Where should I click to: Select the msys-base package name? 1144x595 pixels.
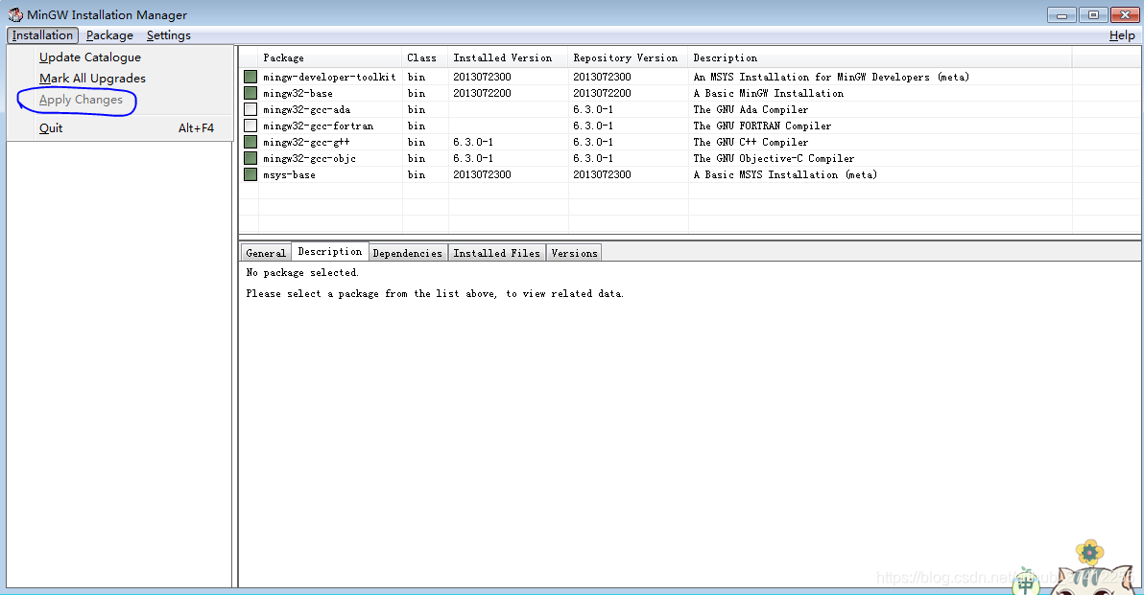(289, 174)
